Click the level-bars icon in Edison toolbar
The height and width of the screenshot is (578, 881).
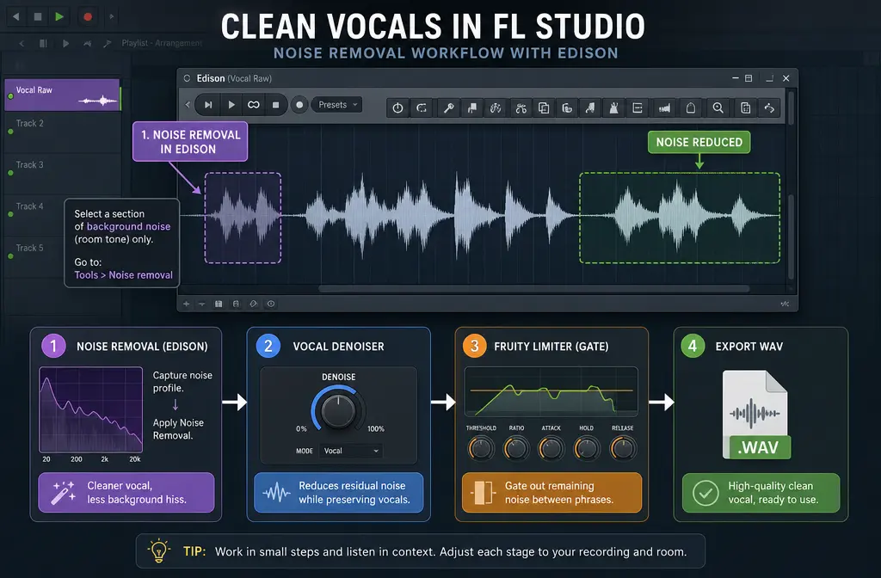tap(664, 108)
